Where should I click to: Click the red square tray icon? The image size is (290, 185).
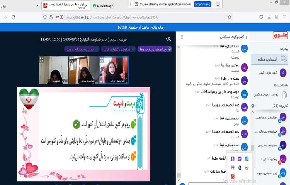(x=233, y=177)
